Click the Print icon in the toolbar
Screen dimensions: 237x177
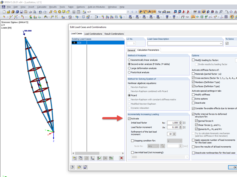(30, 12)
